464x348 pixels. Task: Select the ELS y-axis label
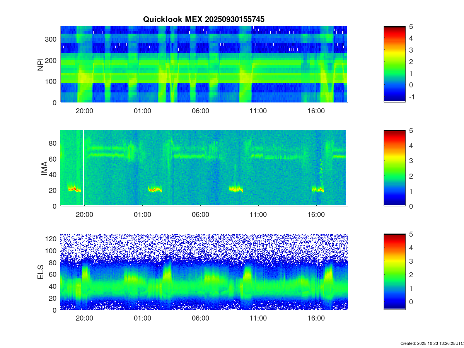click(41, 272)
